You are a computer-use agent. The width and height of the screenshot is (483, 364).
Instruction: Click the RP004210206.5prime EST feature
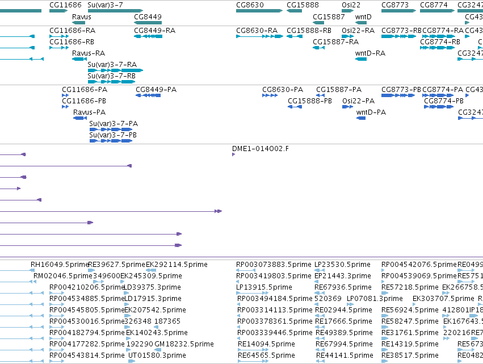point(57,293)
